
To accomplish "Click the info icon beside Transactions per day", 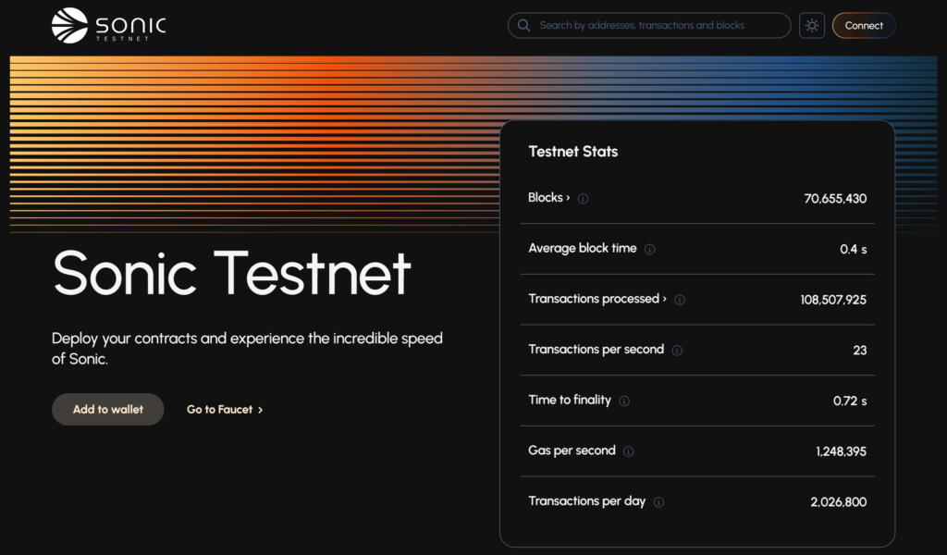I will click(658, 502).
